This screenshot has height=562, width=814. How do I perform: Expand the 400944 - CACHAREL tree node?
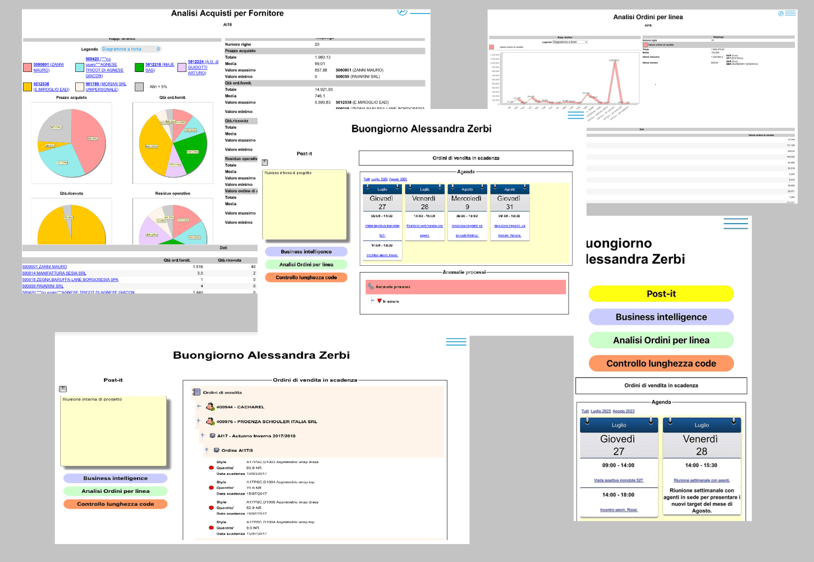point(199,406)
